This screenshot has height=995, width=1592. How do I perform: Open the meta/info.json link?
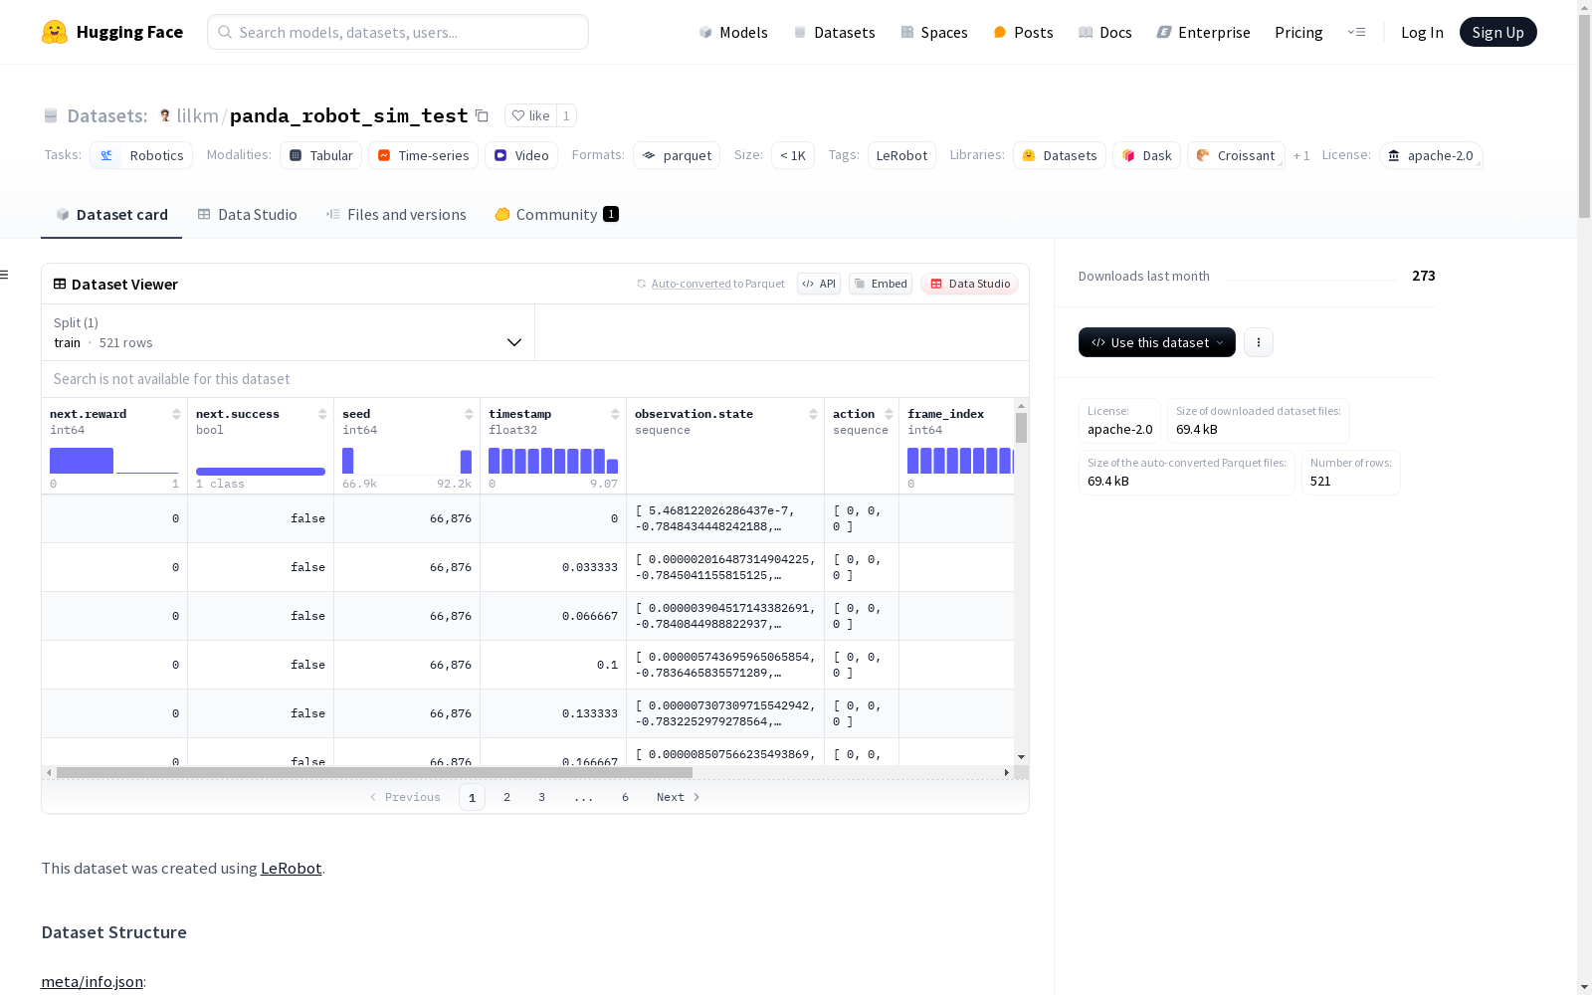(x=92, y=981)
